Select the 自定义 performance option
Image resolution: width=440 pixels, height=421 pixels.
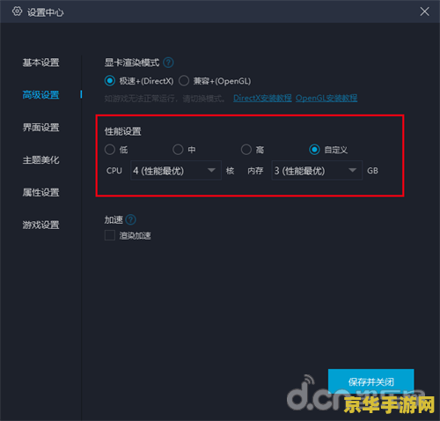pyautogui.click(x=314, y=150)
